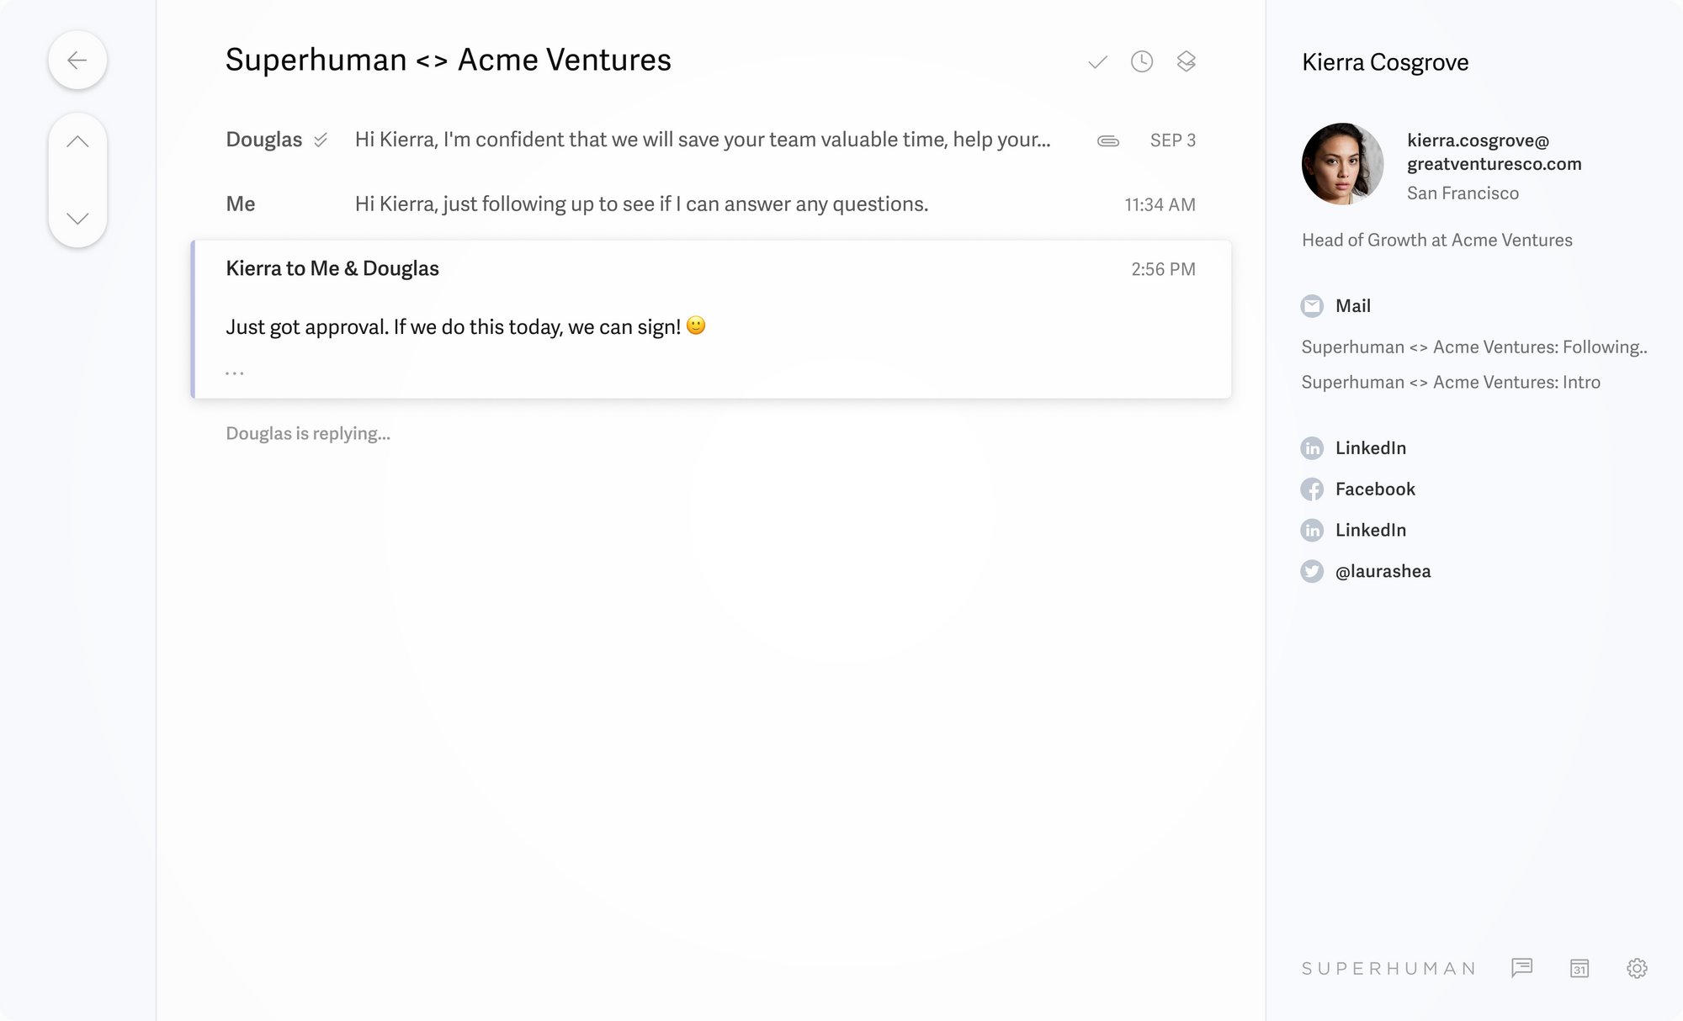Click the read-receipt double check next to Douglas
Image resolution: width=1683 pixels, height=1021 pixels.
click(x=321, y=140)
